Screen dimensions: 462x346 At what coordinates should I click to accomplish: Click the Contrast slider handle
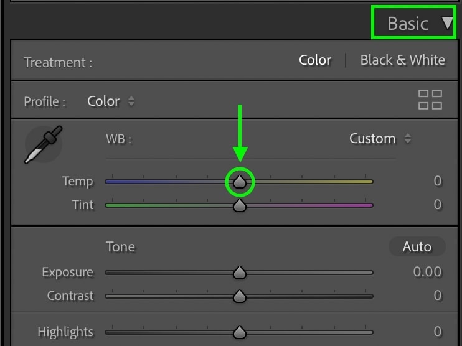coord(240,297)
